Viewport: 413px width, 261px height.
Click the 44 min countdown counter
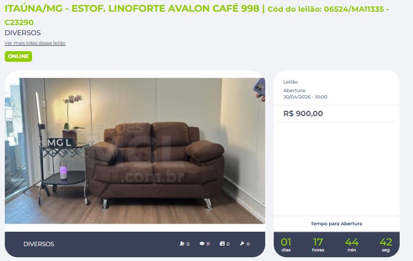352,244
